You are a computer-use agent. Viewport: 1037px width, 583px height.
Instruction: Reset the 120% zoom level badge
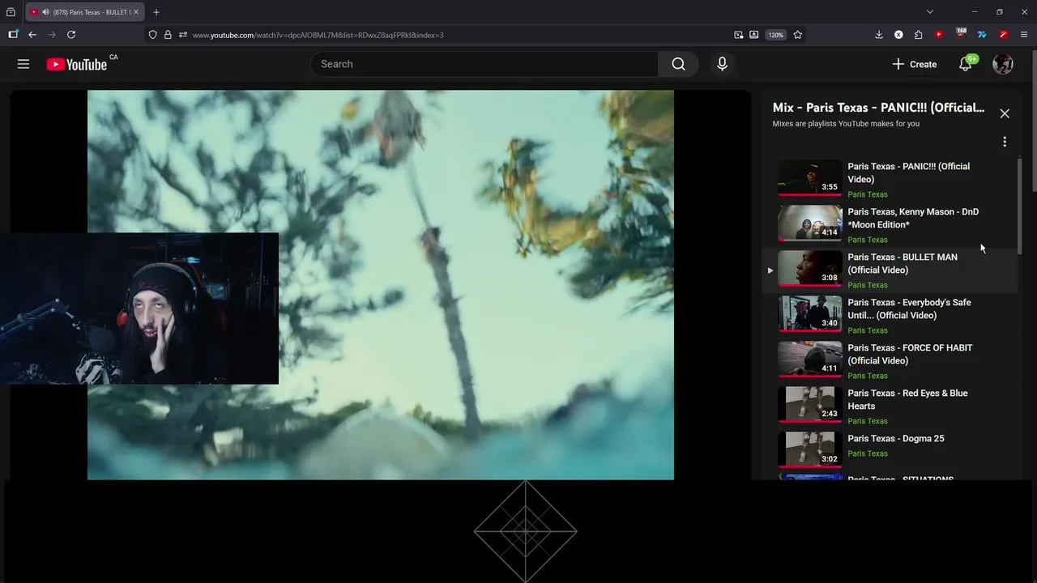[x=776, y=35]
